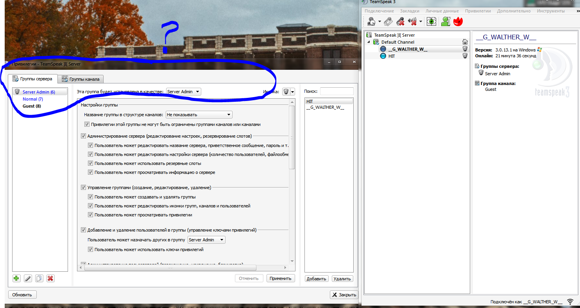Select the Server Admin (6) group
This screenshot has width=580, height=308.
pos(40,92)
